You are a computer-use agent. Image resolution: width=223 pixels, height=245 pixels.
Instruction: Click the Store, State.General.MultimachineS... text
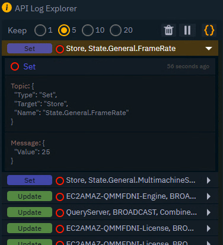[130, 180]
